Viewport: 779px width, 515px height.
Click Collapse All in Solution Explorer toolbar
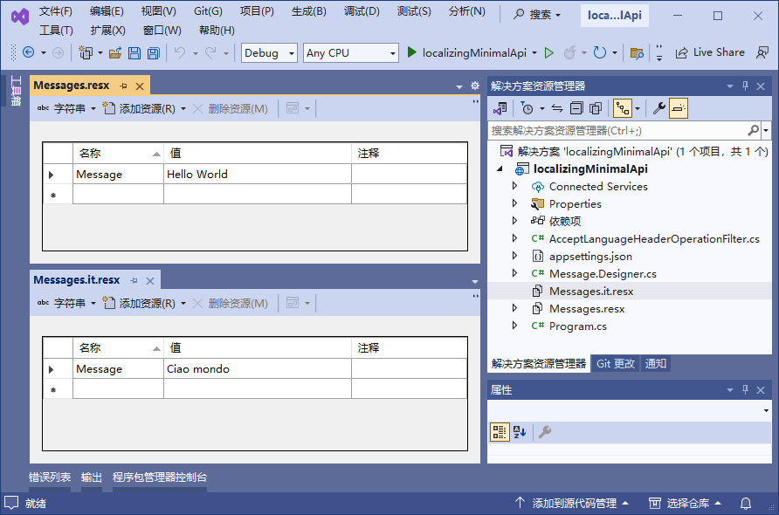click(x=576, y=108)
